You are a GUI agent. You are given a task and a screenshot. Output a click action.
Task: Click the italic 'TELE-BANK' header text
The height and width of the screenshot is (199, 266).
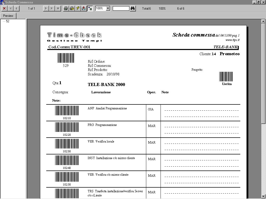225,47
